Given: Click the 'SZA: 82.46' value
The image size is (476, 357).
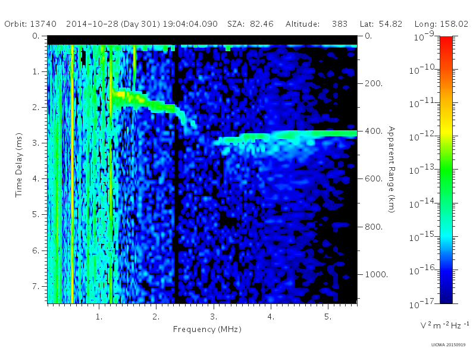Looking at the screenshot, I should pyautogui.click(x=250, y=24).
